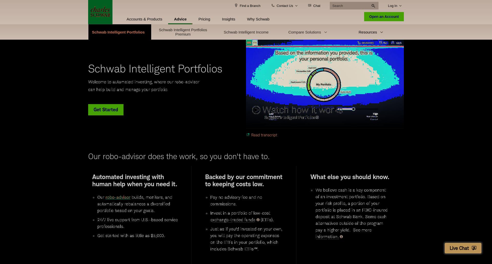Expand the Contact Us dropdown arrow
Image resolution: width=492 pixels, height=264 pixels.
(x=296, y=6)
